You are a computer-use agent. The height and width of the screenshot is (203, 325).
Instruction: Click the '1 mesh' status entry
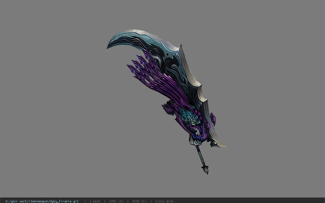[x=95, y=201]
